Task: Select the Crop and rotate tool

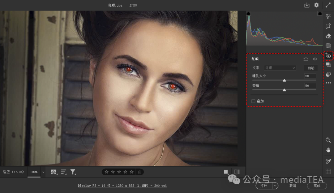Action: [328, 26]
